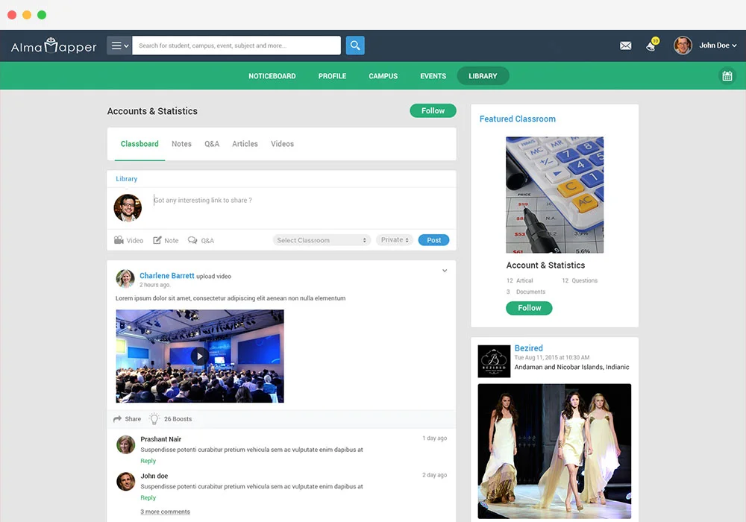Open the Select Classroom dropdown
Viewport: 746px width, 522px height.
tap(321, 239)
